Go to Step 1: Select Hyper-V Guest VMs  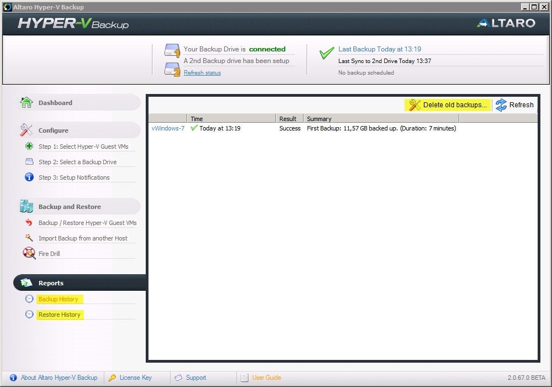pos(83,147)
